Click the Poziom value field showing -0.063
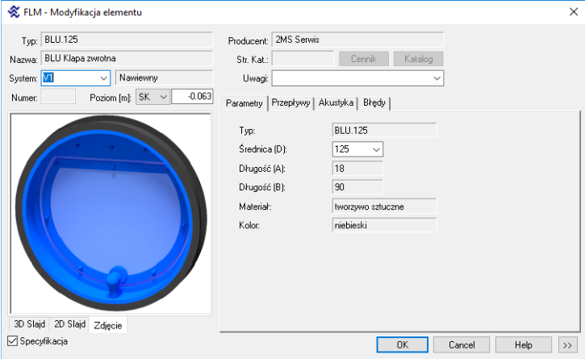 tap(192, 97)
